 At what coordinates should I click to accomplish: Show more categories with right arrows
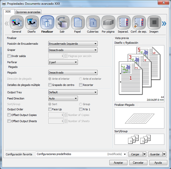tap(164, 24)
